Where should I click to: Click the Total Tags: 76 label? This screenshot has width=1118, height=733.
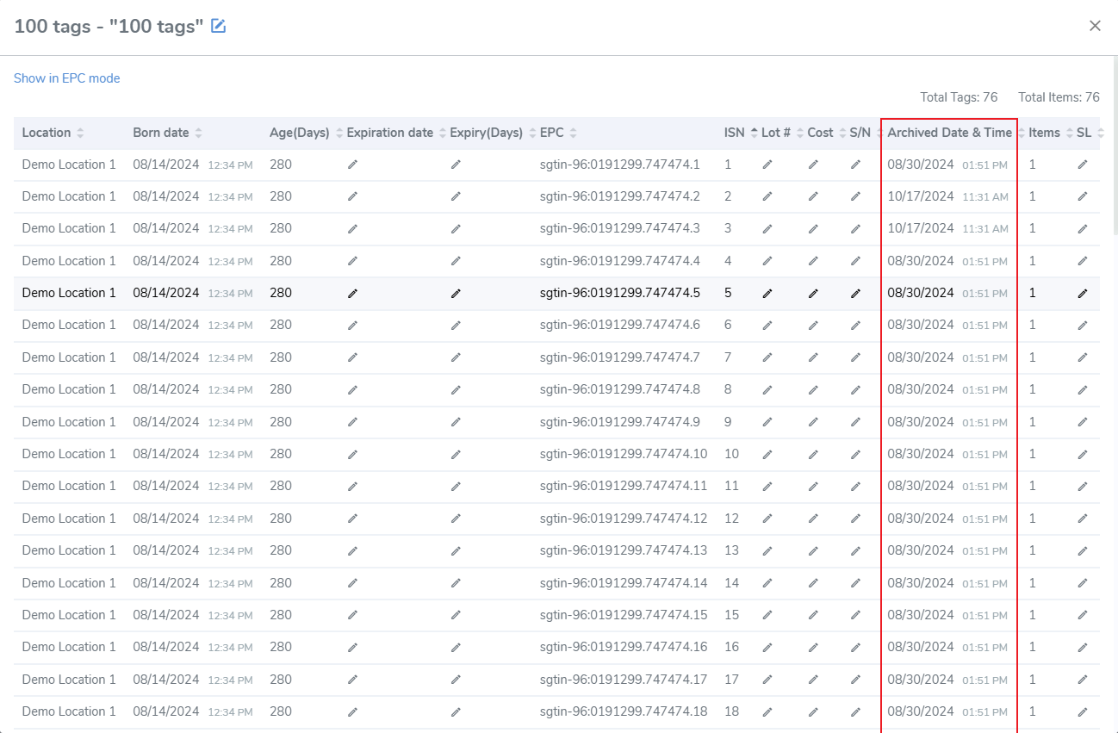[959, 97]
